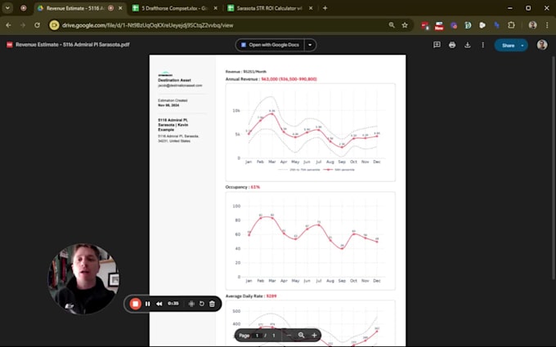Download the PDF file
This screenshot has width=556, height=347.
coord(468,45)
